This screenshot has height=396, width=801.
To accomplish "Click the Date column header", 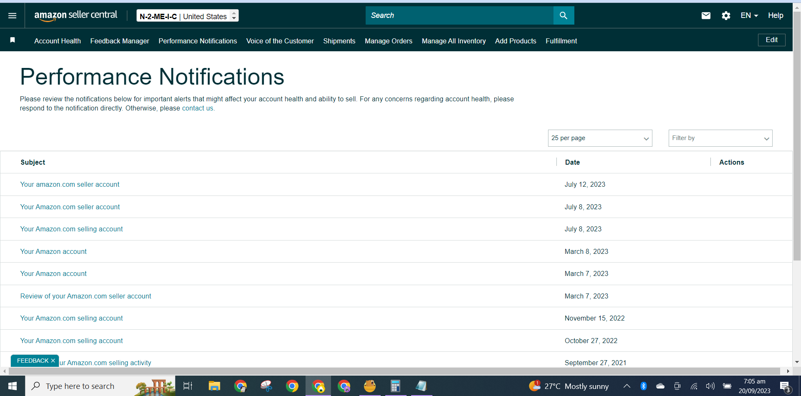I will [572, 162].
